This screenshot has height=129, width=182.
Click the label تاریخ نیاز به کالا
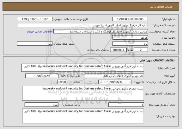tap(70, 76)
